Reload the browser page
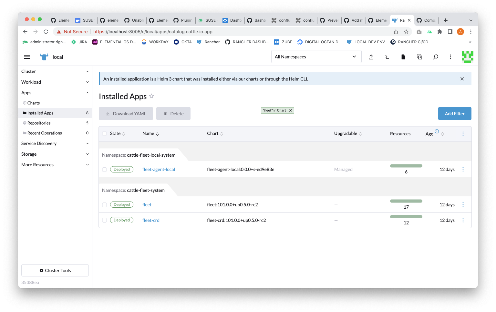The image size is (496, 312). 46,32
